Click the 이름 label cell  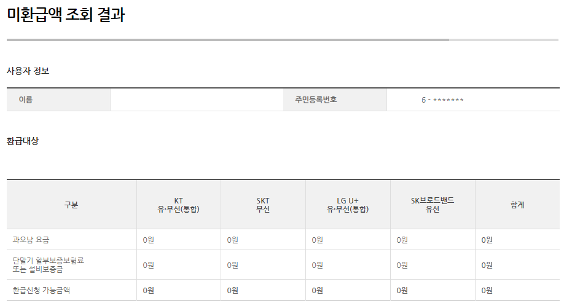[x=58, y=100]
